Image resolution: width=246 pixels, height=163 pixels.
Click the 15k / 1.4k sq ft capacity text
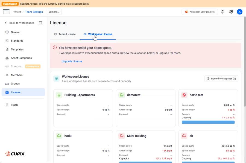coord(164,158)
